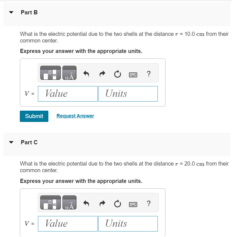Open templates palette in Part B toolbar
This screenshot has width=232, height=237.
click(x=50, y=73)
